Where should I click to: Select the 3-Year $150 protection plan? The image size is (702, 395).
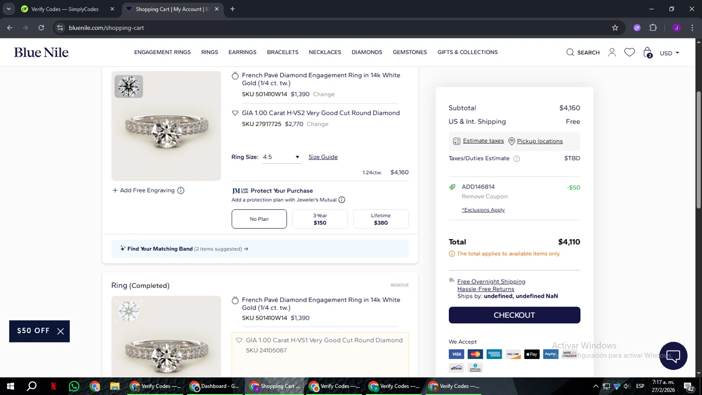click(320, 219)
